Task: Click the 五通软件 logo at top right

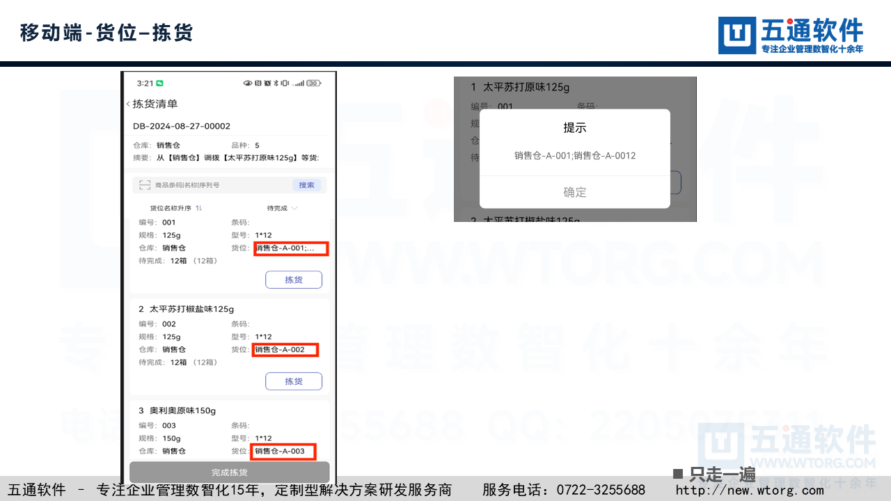Action: [791, 35]
